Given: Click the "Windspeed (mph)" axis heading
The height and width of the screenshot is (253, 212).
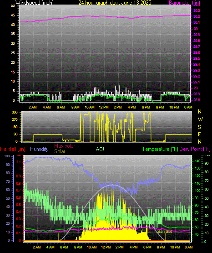Looking at the screenshot, I should pos(35,3).
